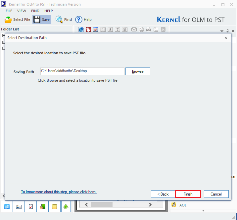Image resolution: width=237 pixels, height=220 pixels.
Task: Expand the second plus node in Folder List
Action: 4,42
